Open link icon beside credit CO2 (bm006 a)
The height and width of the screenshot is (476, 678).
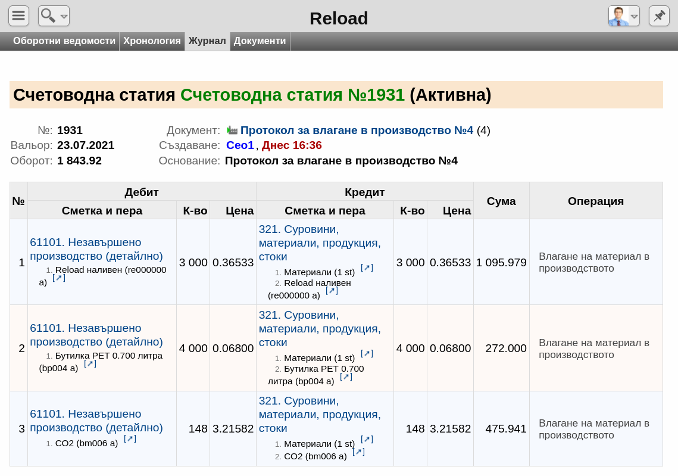coord(358,452)
